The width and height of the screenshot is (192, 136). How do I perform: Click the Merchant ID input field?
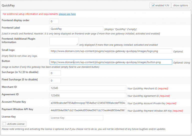pyautogui.click(x=88, y=88)
